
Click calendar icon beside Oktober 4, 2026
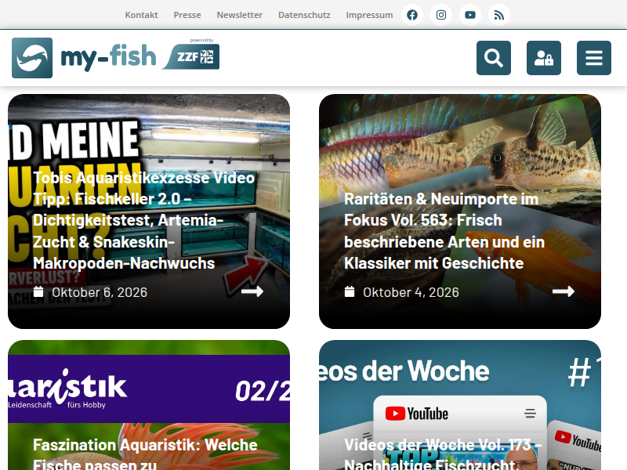click(350, 291)
